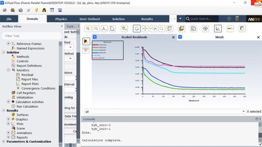Image resolution: width=262 pixels, height=147 pixels.
Task: Collapse the Solution tree section
Action: click(4, 52)
